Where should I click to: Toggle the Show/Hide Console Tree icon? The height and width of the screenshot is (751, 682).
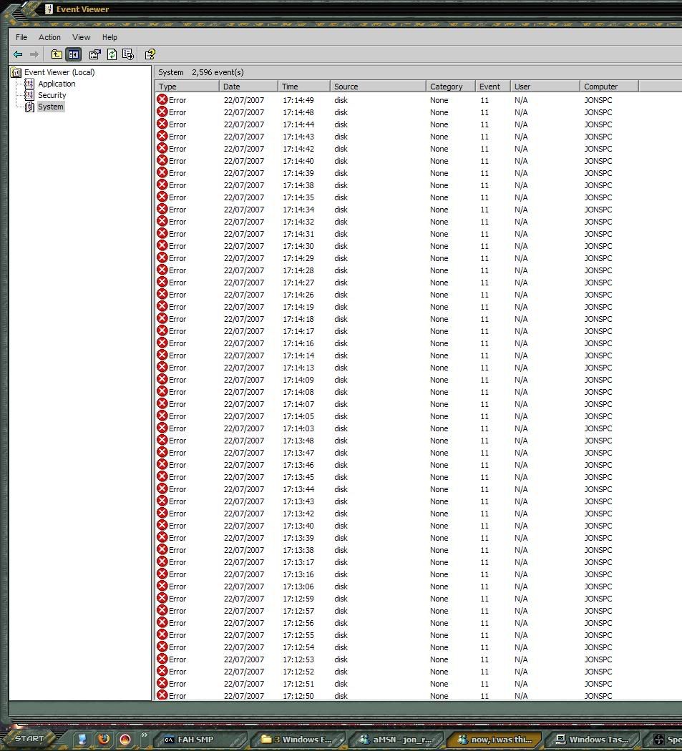(x=73, y=54)
